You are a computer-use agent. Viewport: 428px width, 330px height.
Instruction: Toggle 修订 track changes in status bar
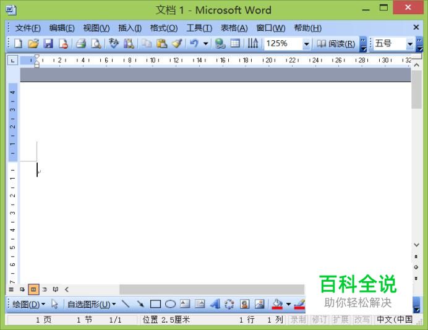(x=319, y=319)
